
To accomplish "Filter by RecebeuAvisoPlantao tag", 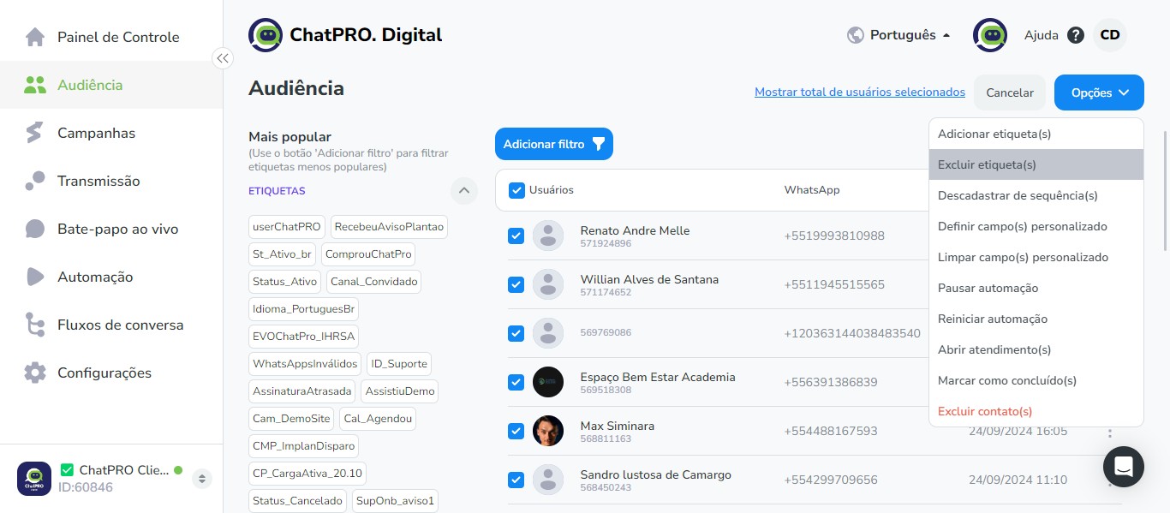I will [x=389, y=227].
